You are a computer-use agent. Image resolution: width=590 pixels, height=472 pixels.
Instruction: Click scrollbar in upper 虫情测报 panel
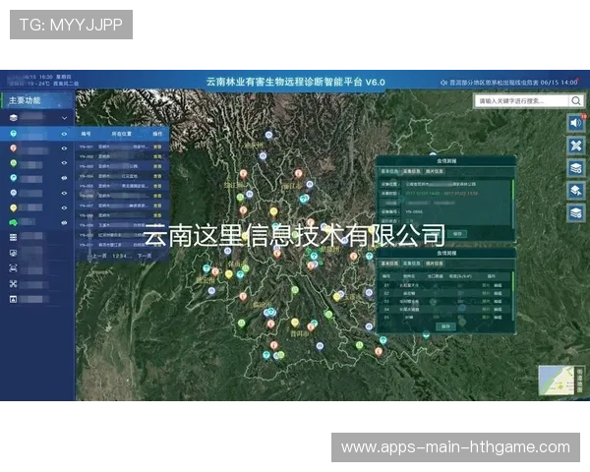pyautogui.click(x=512, y=204)
